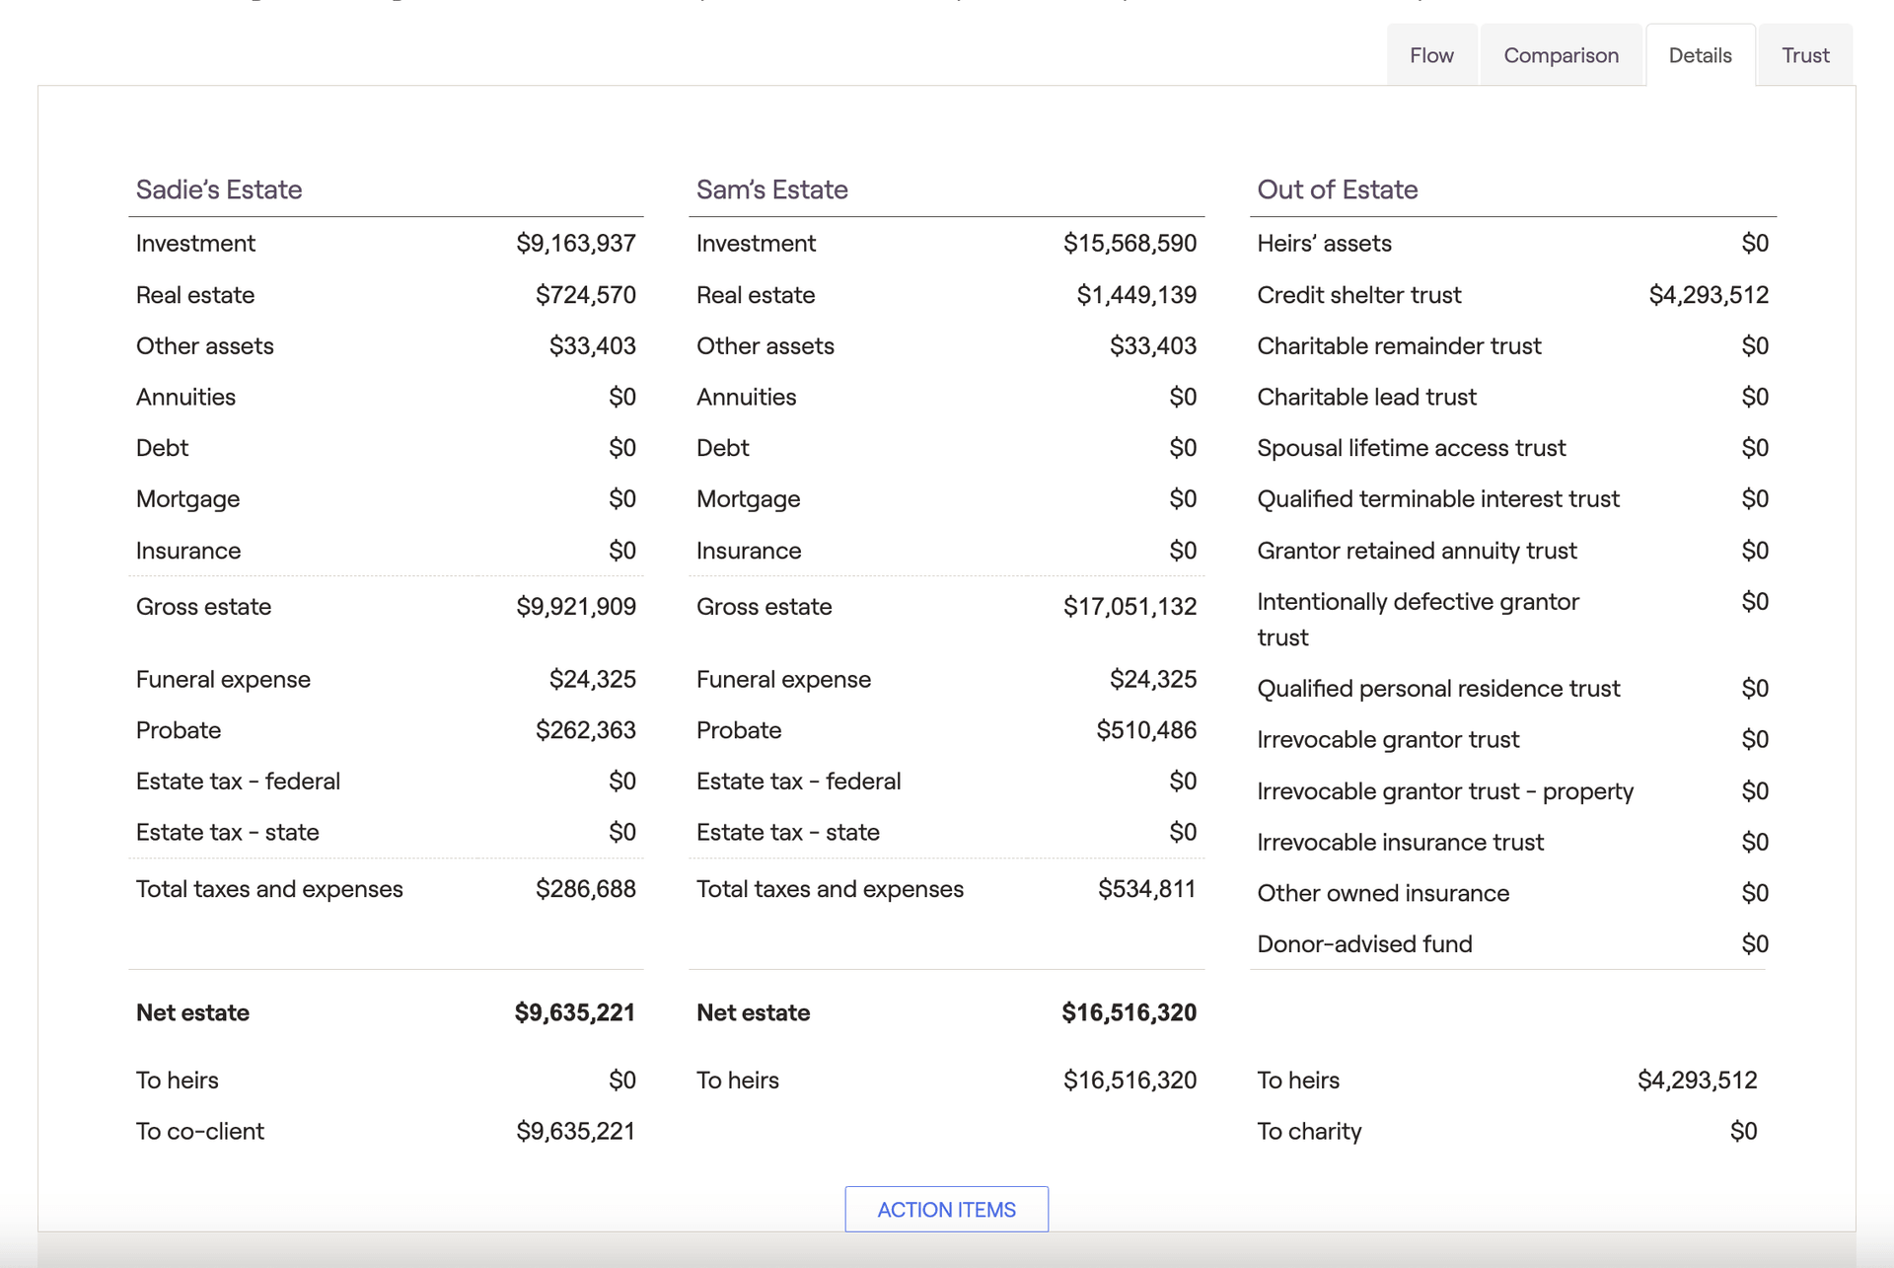
Task: Switch to the Flow tab
Action: 1431,55
